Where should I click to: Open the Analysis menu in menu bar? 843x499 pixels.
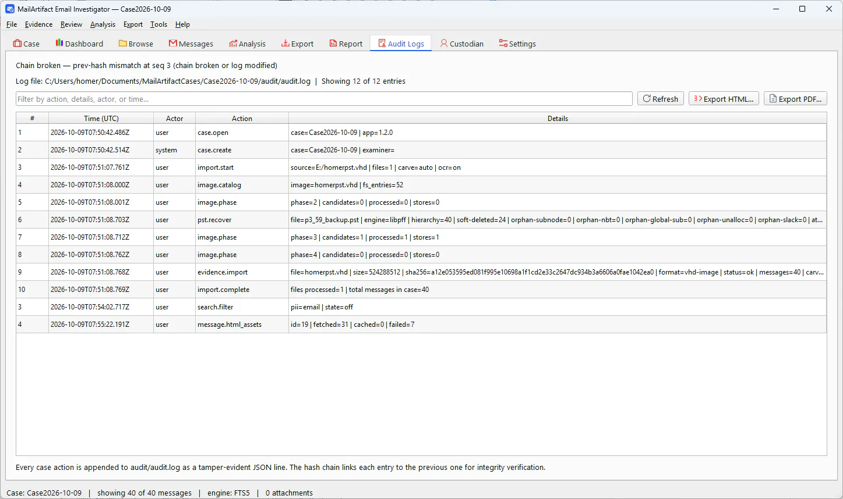tap(103, 24)
